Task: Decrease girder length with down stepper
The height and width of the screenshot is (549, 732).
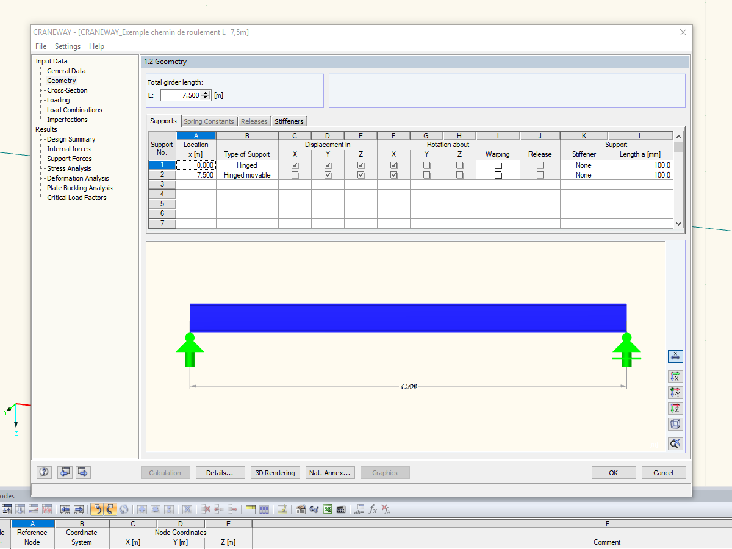Action: coord(206,98)
